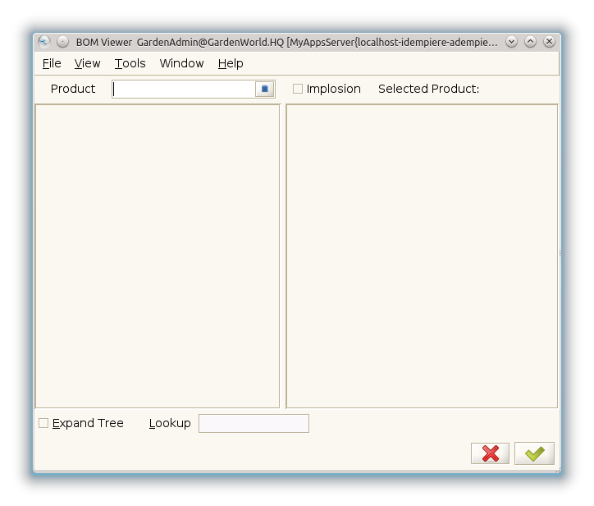Open the View menu
Screen dimensions: 594x506
(87, 63)
